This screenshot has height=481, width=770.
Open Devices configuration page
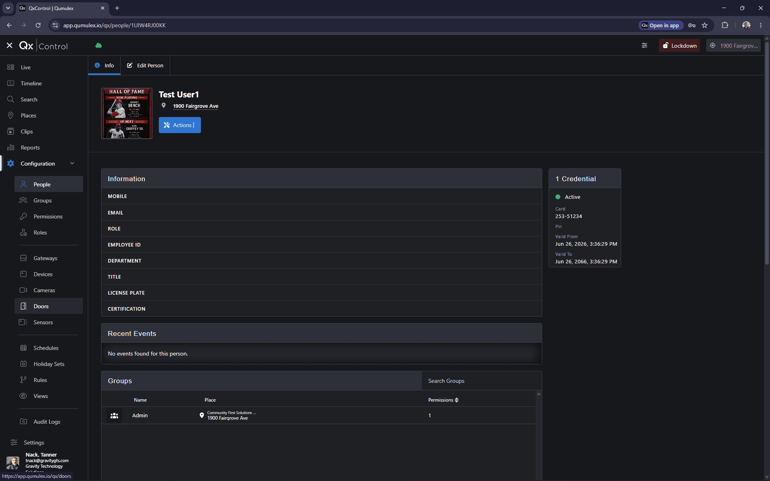click(49, 274)
